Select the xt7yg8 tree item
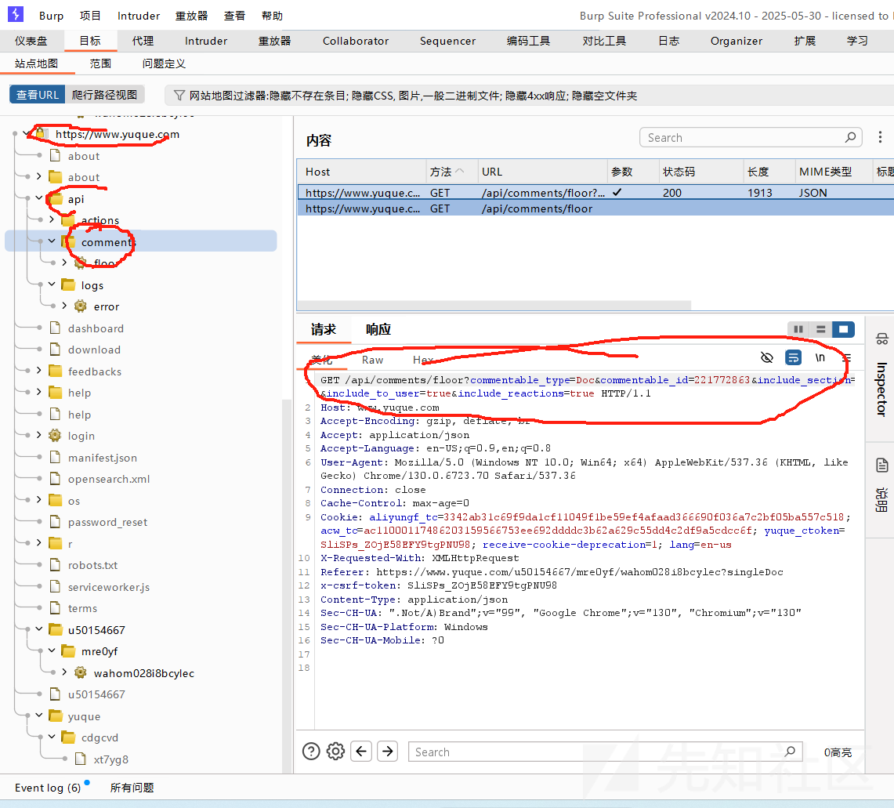Screen dimensions: 894x808 (x=110, y=759)
